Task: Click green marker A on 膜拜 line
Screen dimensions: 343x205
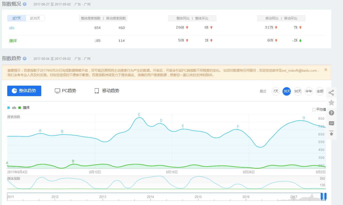Action: (7, 163)
